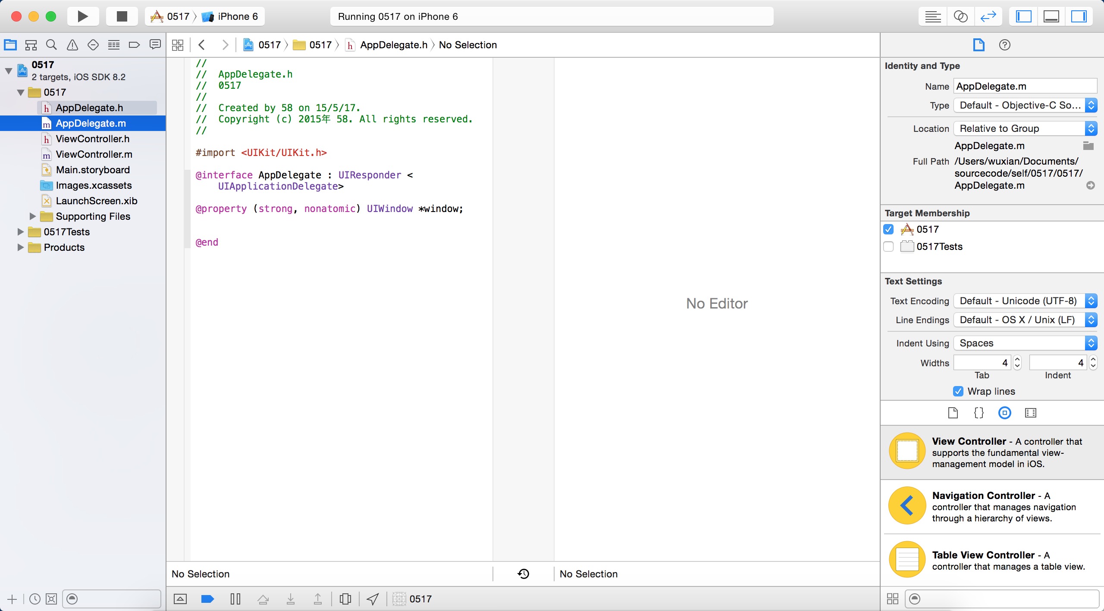Open the file Type dropdown

click(x=1025, y=105)
